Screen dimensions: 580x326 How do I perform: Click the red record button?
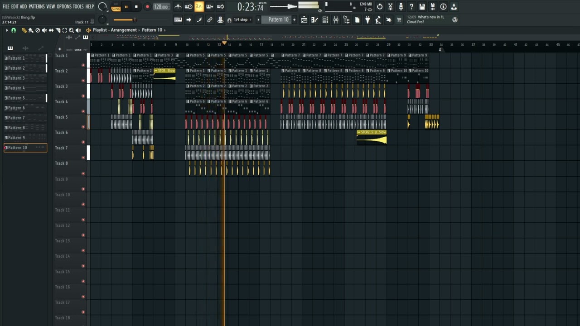tap(147, 7)
